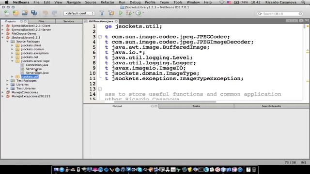Click the Undo toolbar icon

pyautogui.click(x=45, y=13)
